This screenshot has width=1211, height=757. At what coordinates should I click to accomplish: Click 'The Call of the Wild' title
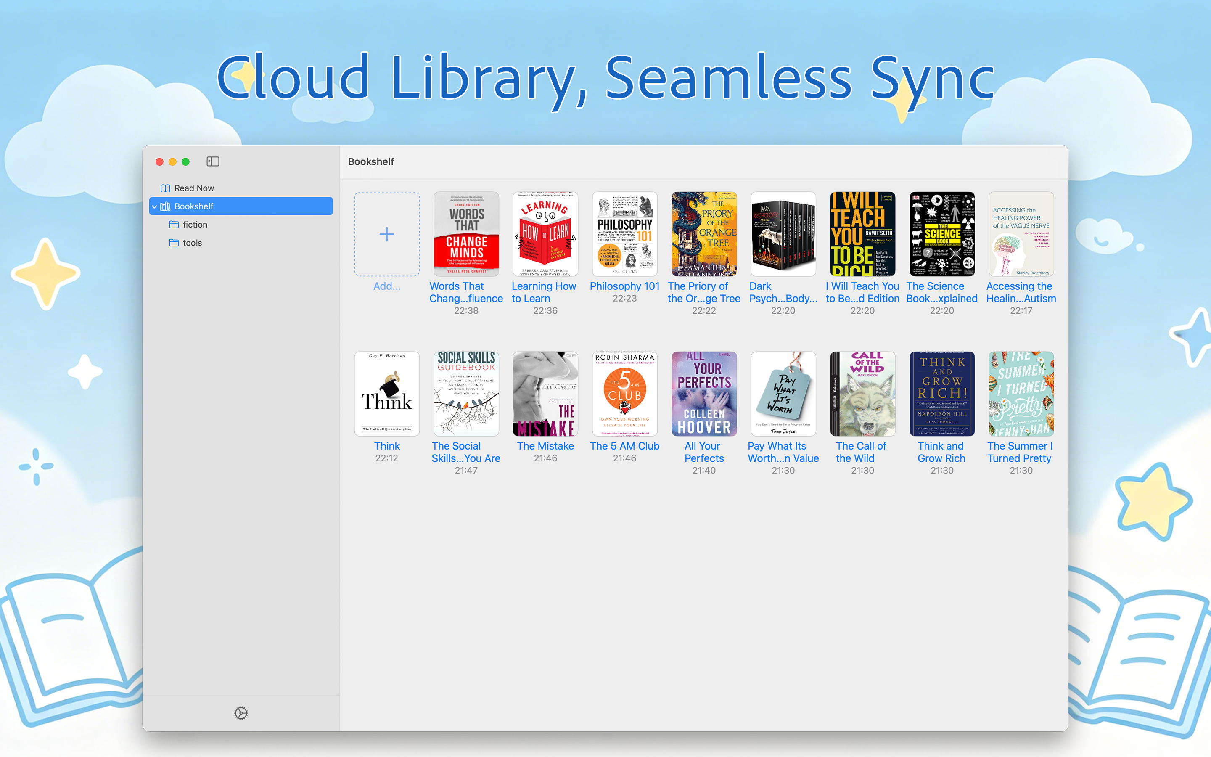(x=861, y=452)
